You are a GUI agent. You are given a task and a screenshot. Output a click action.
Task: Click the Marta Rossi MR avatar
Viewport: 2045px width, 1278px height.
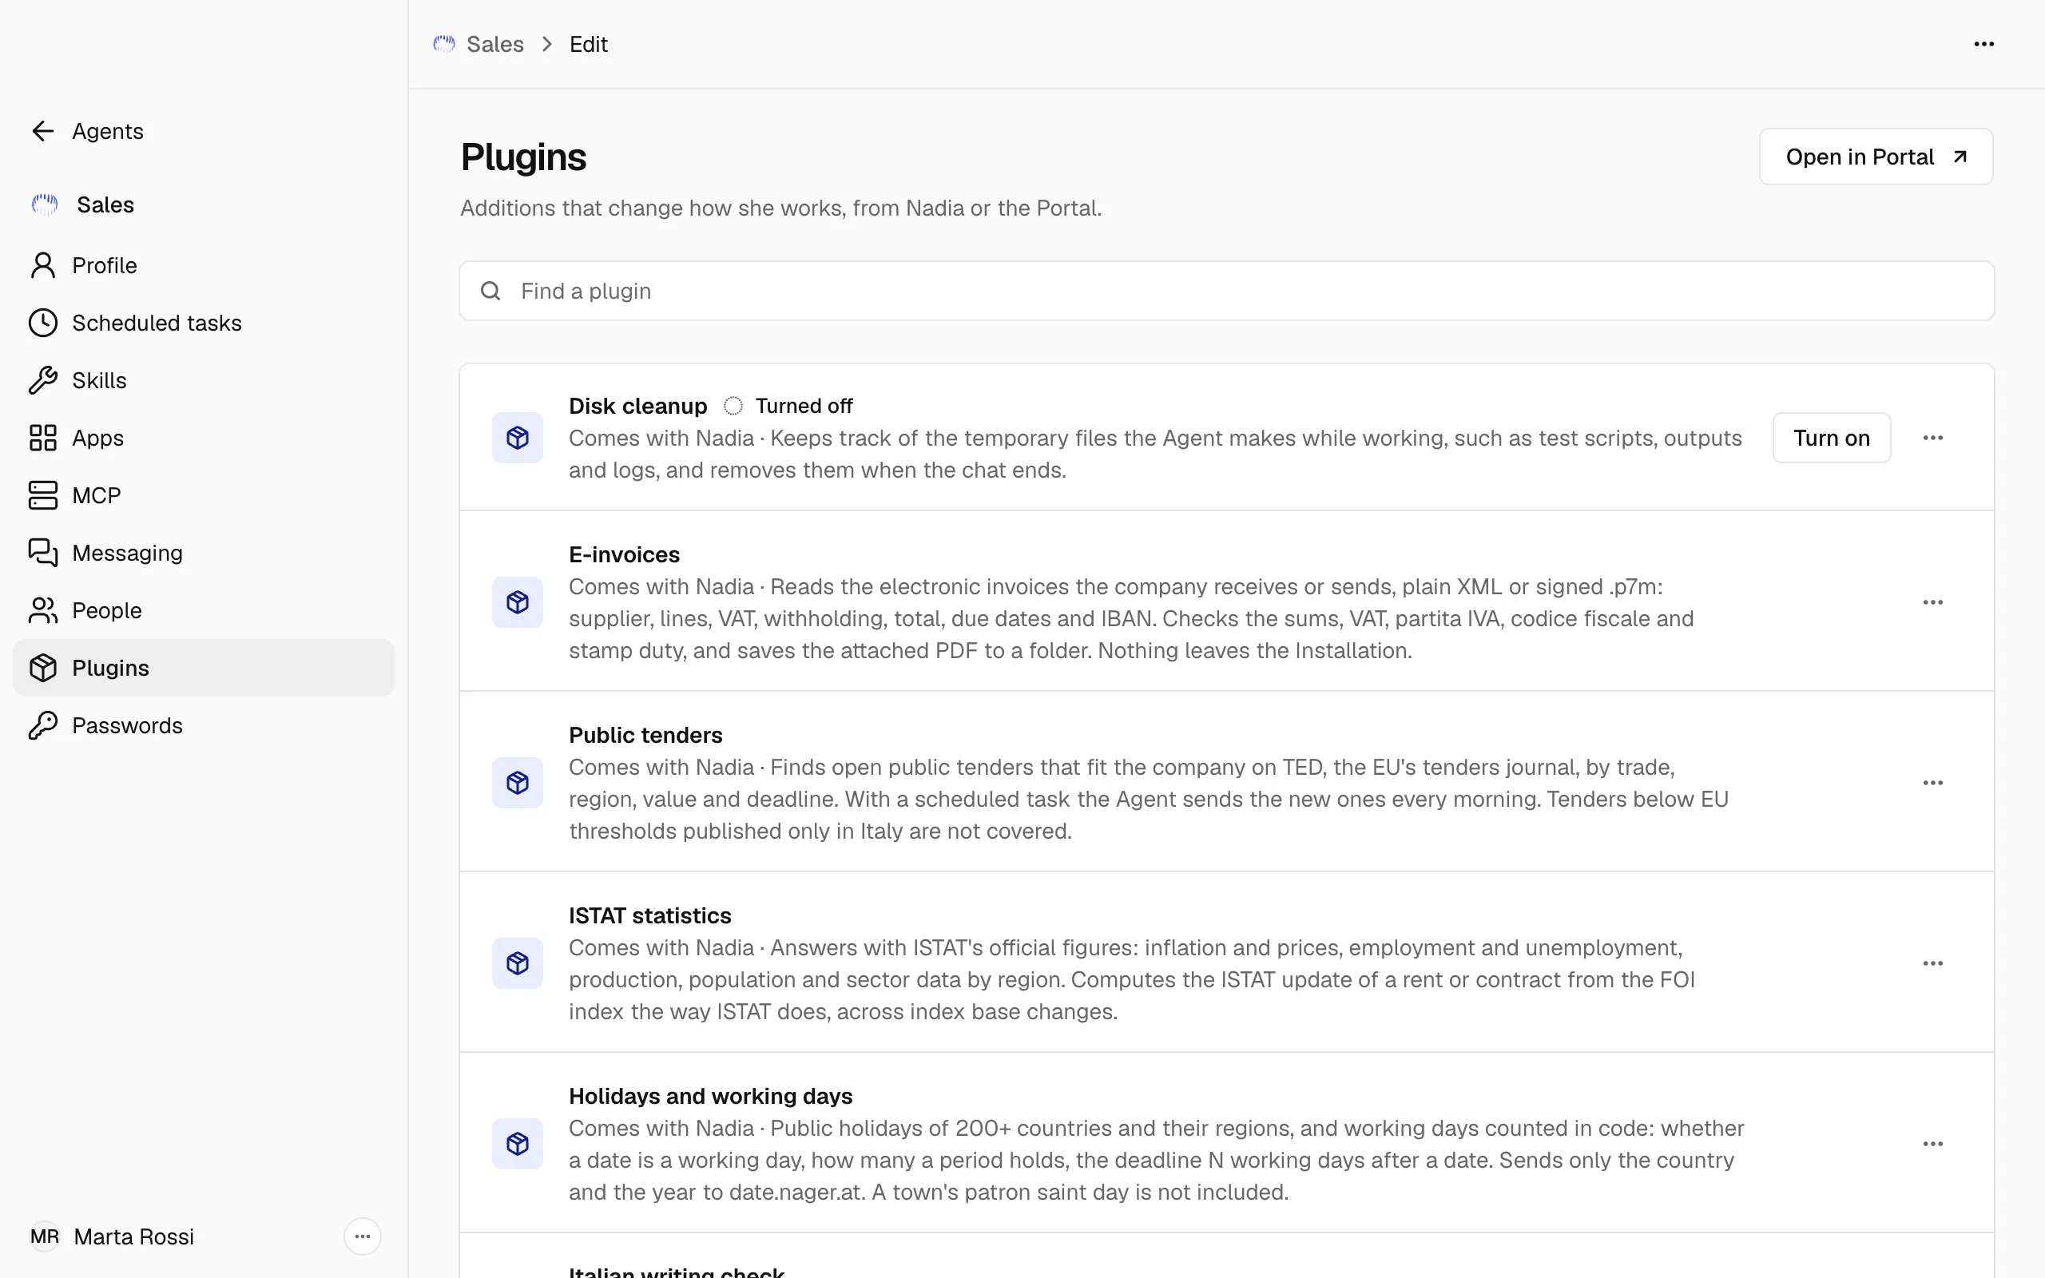click(x=45, y=1236)
